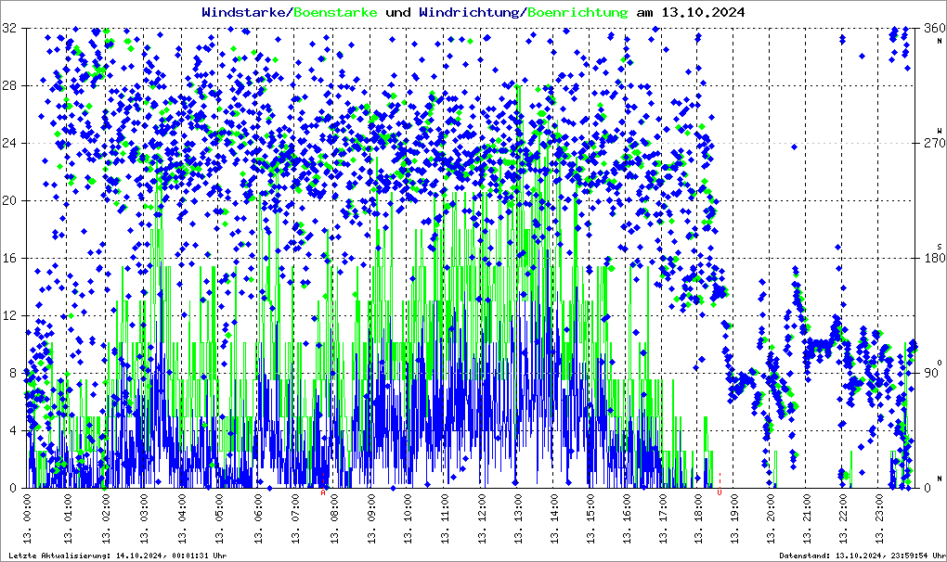Click the 'Letzte Aktualisierung' footer text
Viewport: 947px width, 562px height.
[118, 556]
